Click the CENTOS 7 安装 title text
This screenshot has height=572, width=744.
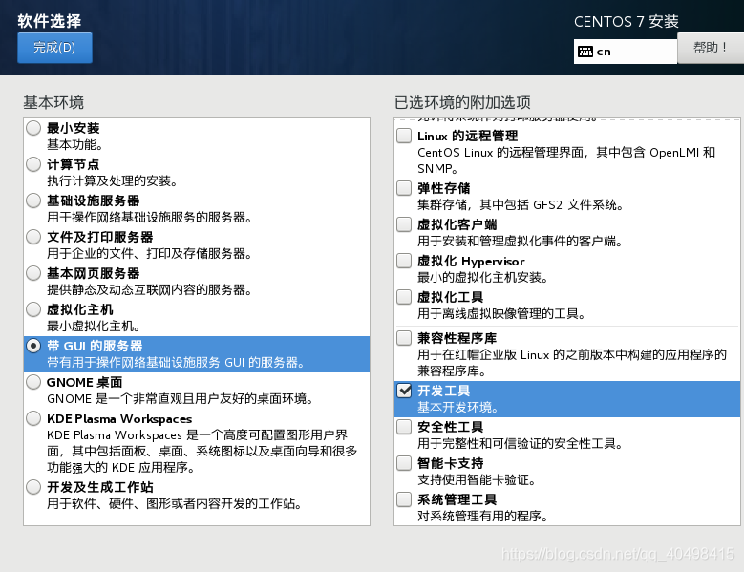[627, 21]
